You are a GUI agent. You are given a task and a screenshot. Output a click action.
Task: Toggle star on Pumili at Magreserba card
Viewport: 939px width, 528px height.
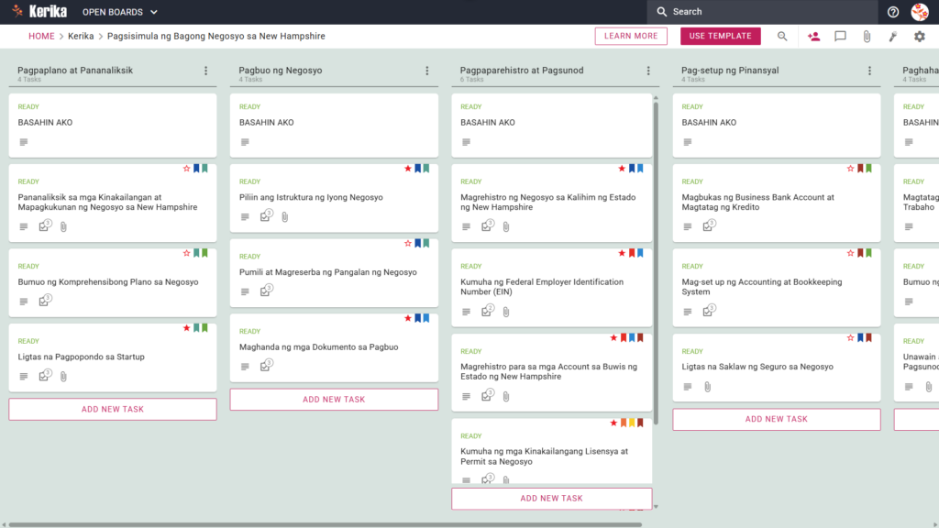[x=408, y=244]
